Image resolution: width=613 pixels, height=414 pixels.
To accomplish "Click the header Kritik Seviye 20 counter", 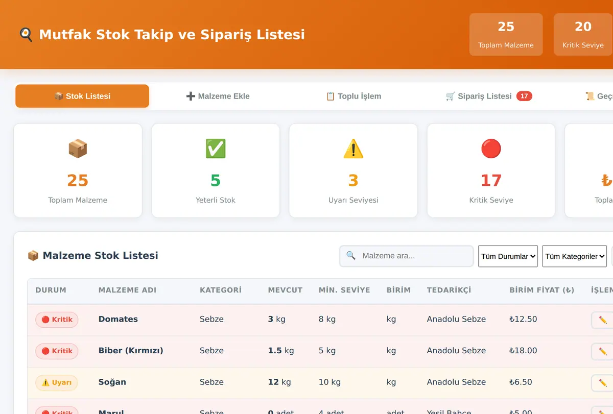I will click(x=583, y=34).
